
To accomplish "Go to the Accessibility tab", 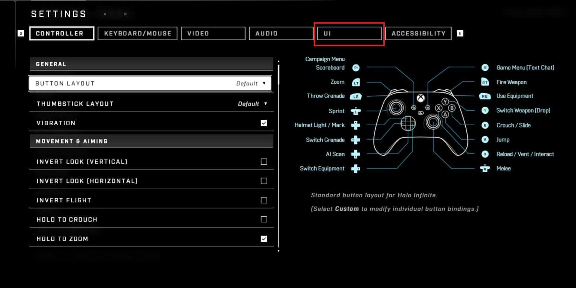I will coord(418,33).
